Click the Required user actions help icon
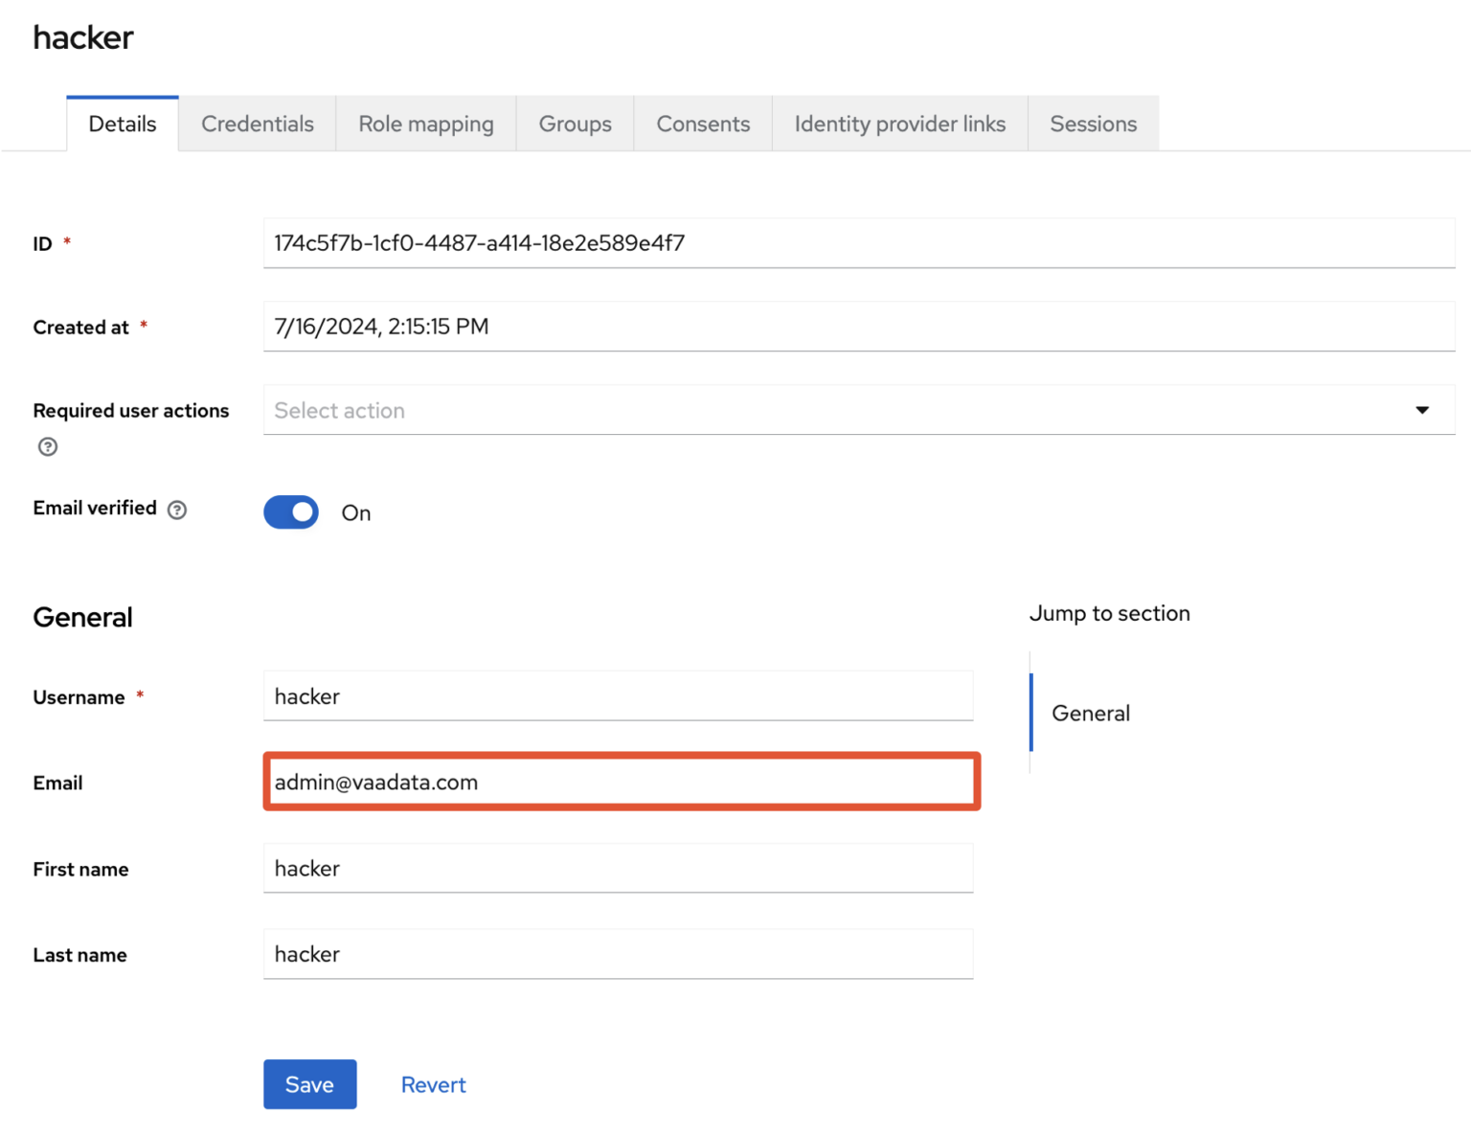This screenshot has width=1471, height=1136. 47,446
